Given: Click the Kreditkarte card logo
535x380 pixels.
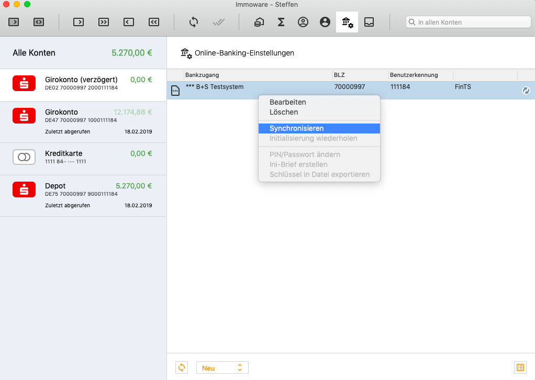Looking at the screenshot, I should 24,157.
